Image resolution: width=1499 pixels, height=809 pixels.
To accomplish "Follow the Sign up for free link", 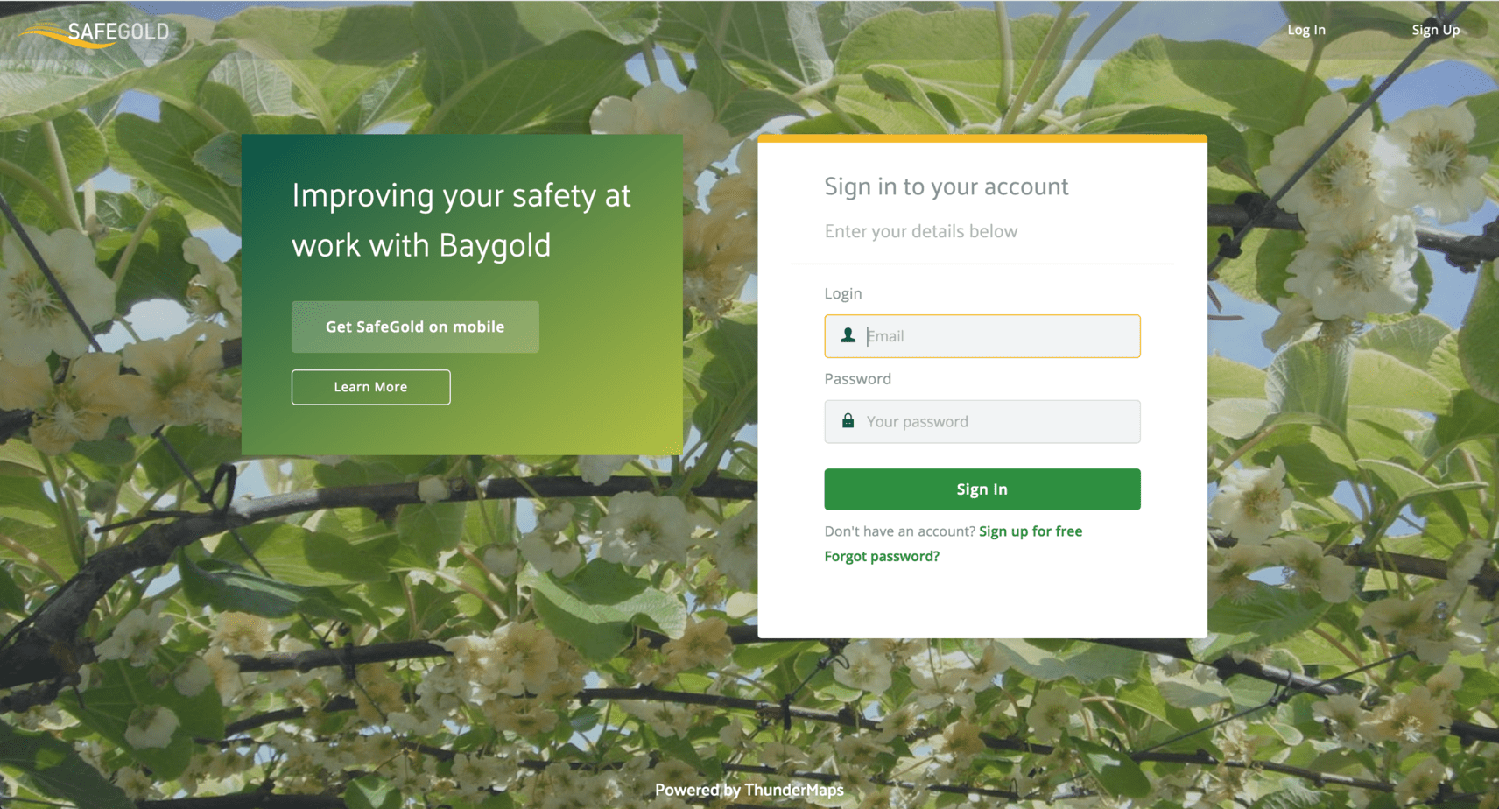I will (x=1031, y=531).
